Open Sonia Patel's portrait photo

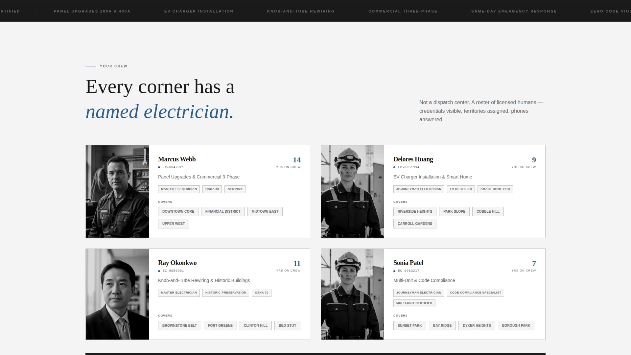(x=352, y=294)
